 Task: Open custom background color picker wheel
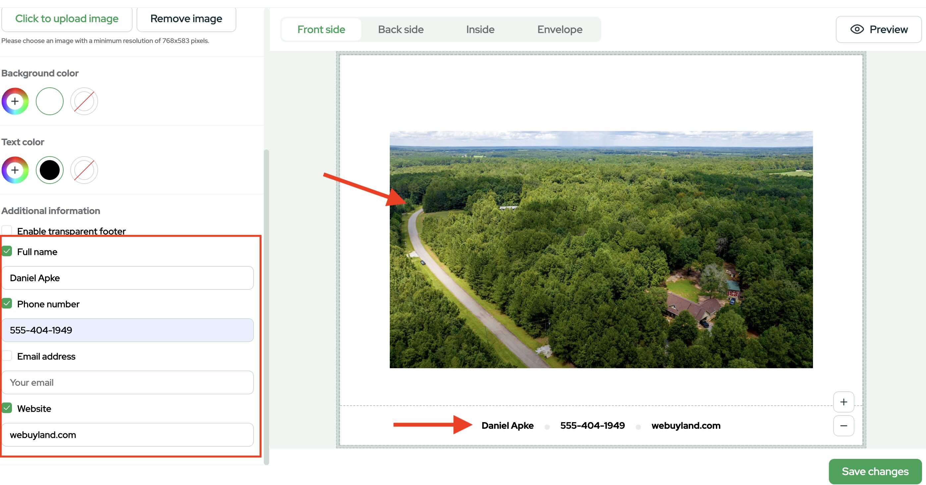(15, 101)
